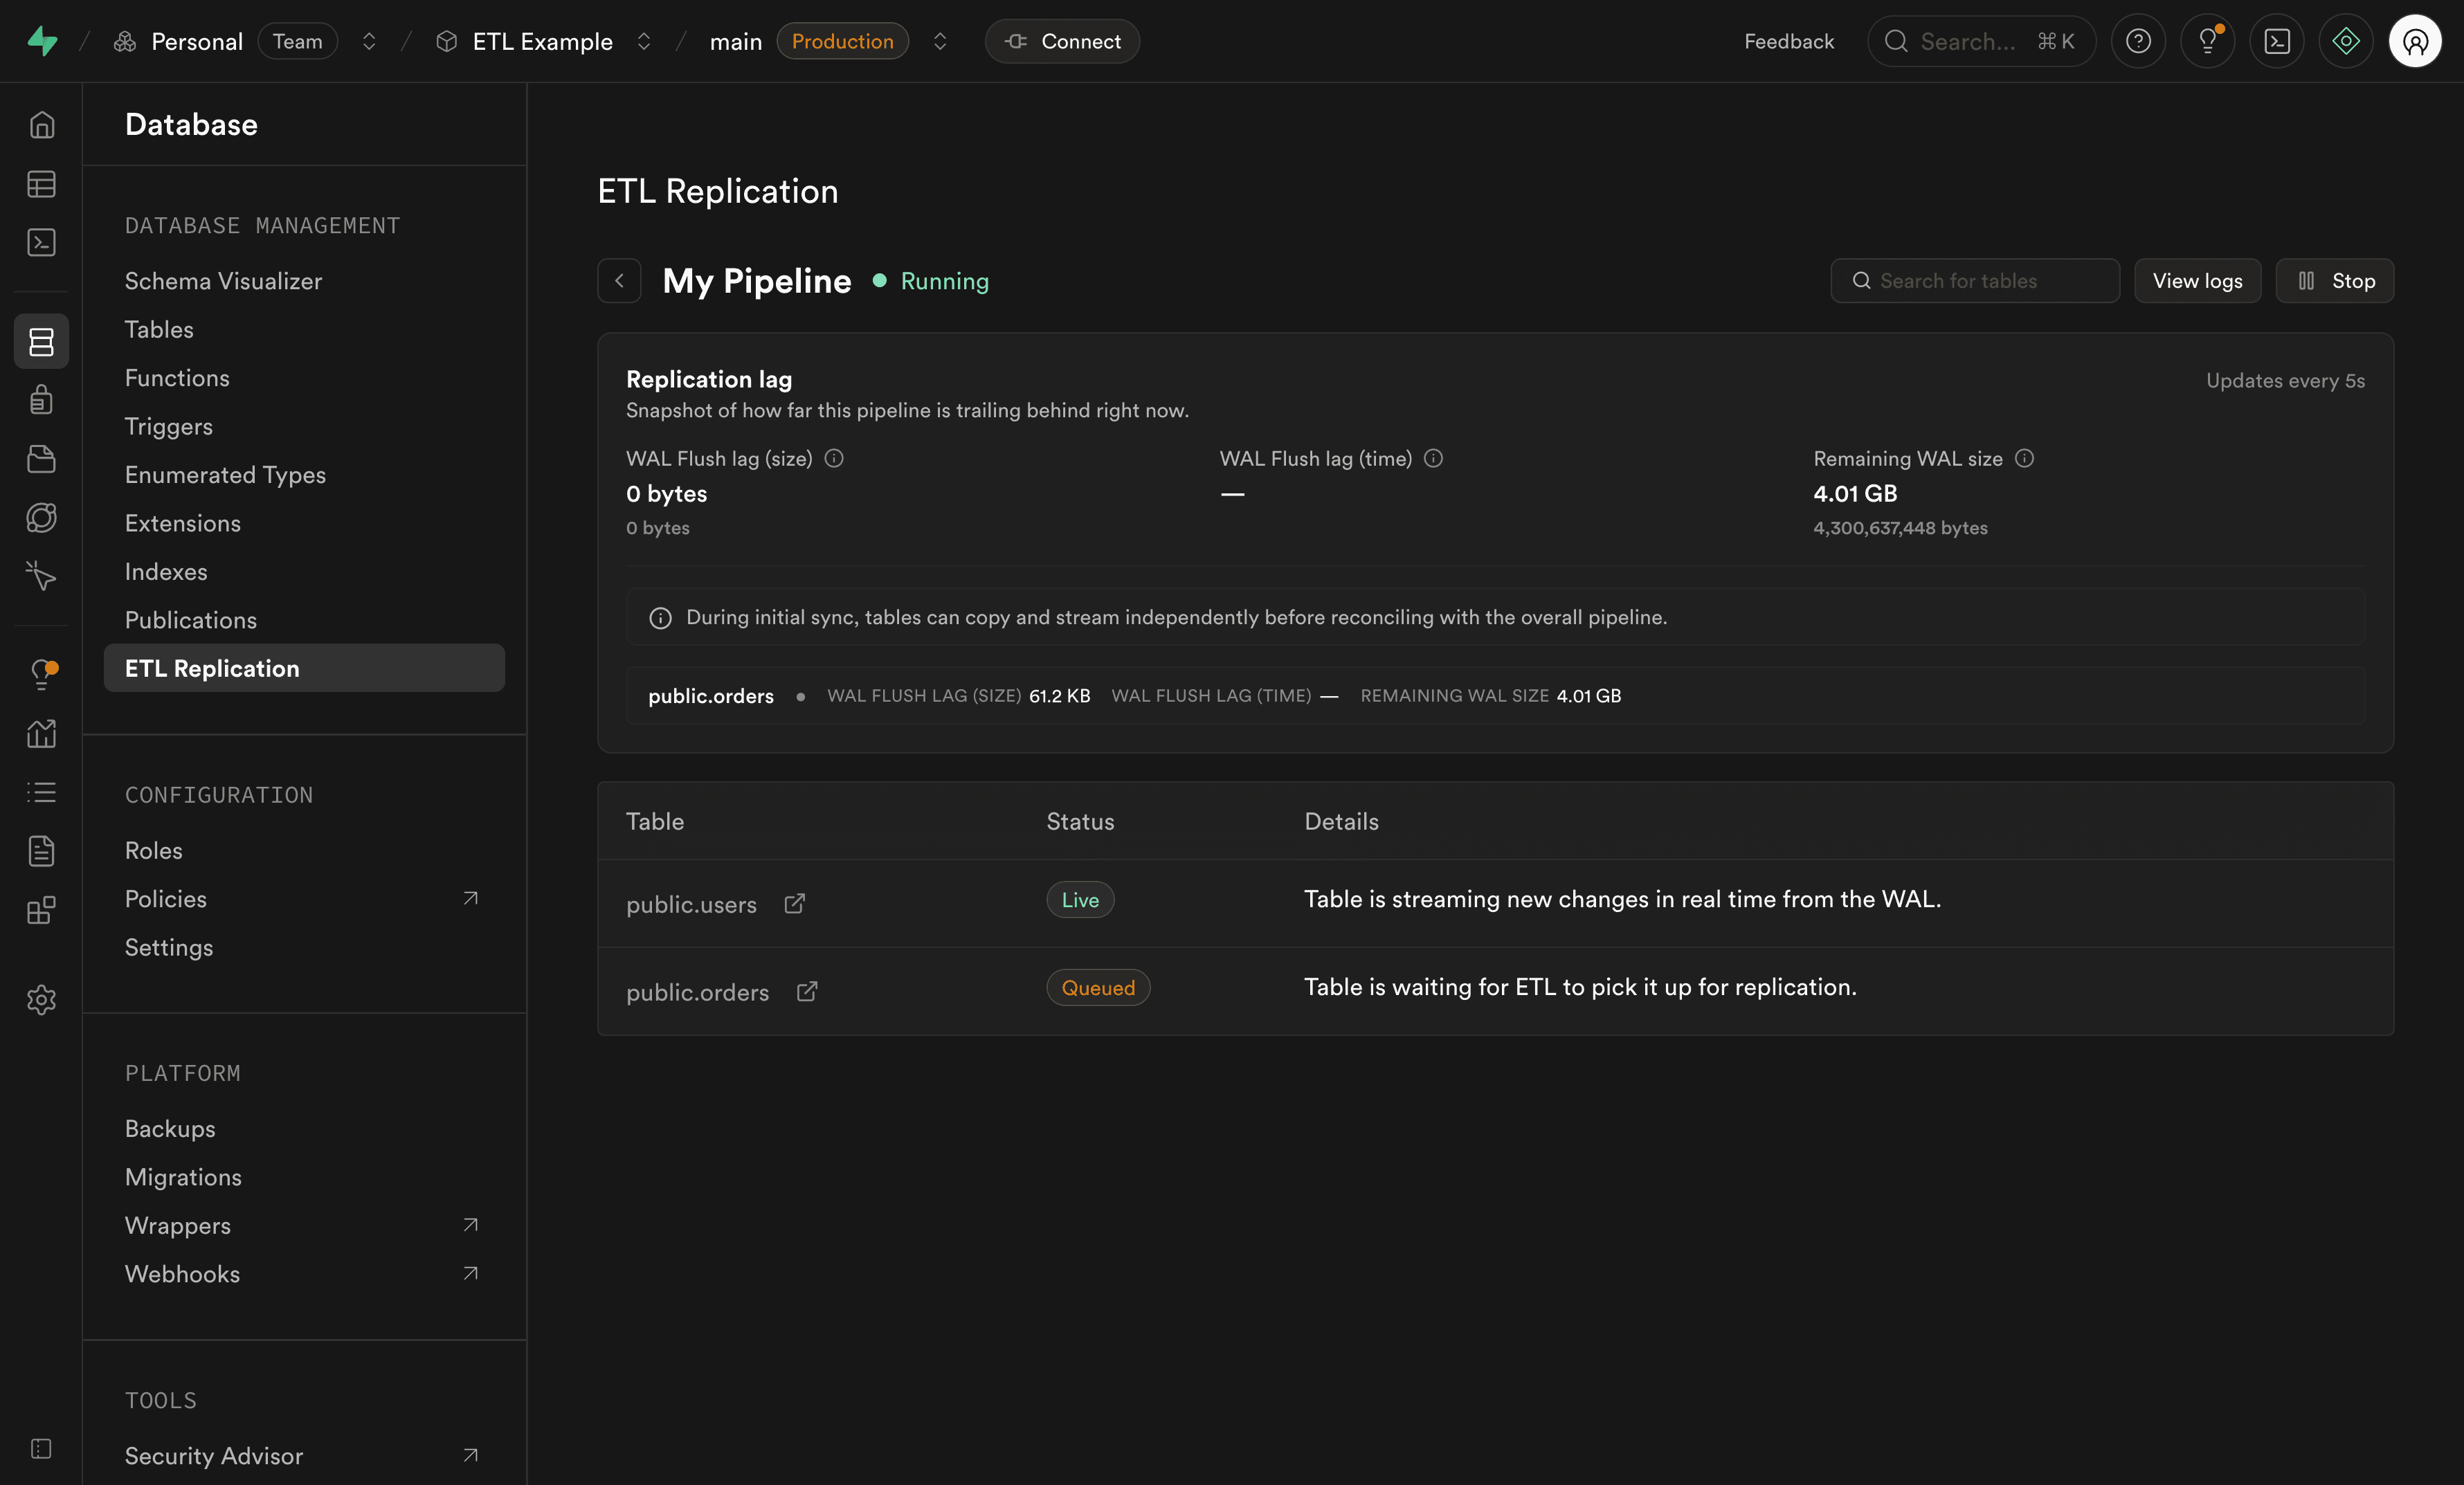
Task: Open your account avatar menu
Action: (2416, 41)
